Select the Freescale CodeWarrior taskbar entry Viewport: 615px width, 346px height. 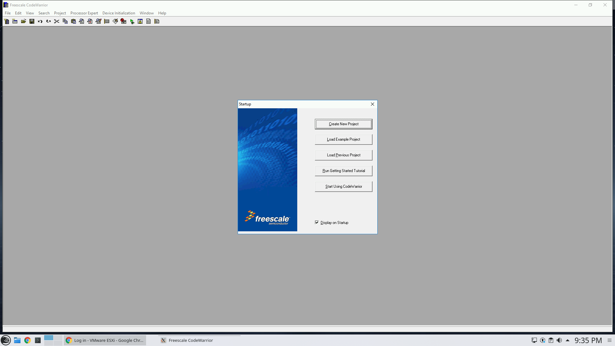(199, 340)
